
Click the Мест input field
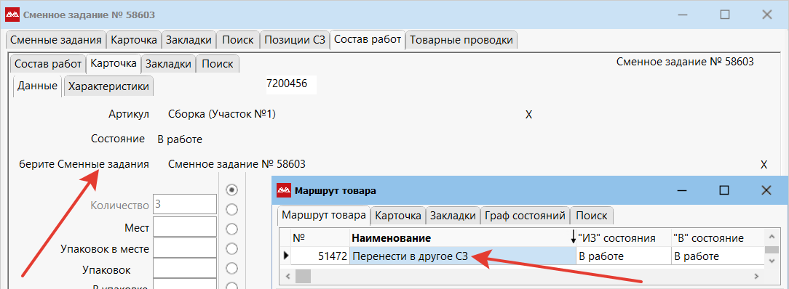[x=185, y=227]
